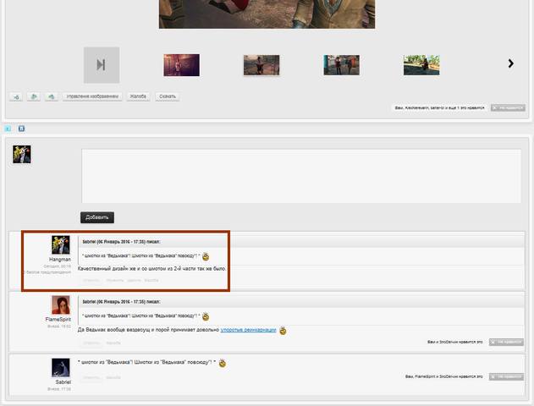Open the Управление изображением menu
The width and height of the screenshot is (534, 406).
92,96
